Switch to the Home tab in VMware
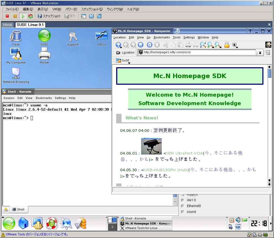The image size is (274, 238). [7, 25]
